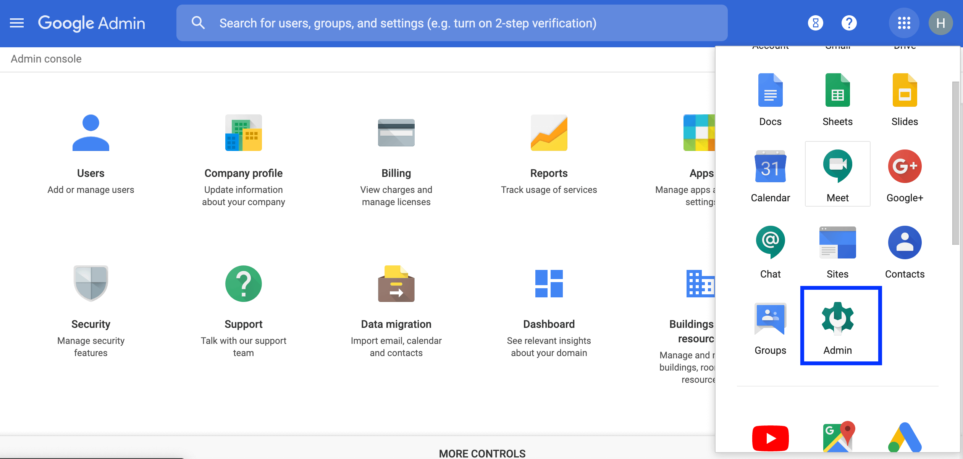Click the apps panel scrollbar
The height and width of the screenshot is (459, 963).
[955, 163]
